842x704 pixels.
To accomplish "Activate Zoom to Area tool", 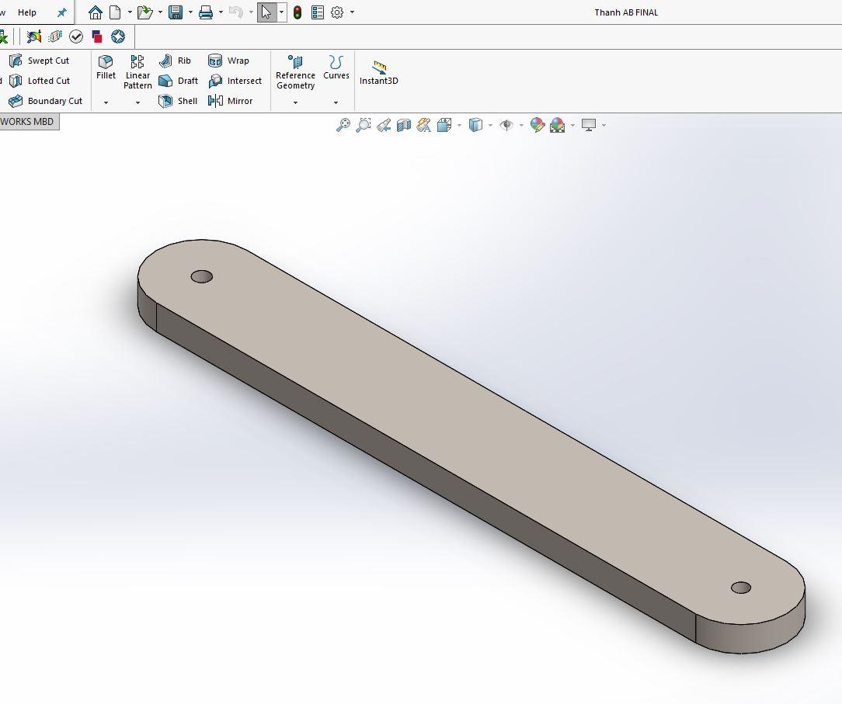I will click(x=363, y=125).
